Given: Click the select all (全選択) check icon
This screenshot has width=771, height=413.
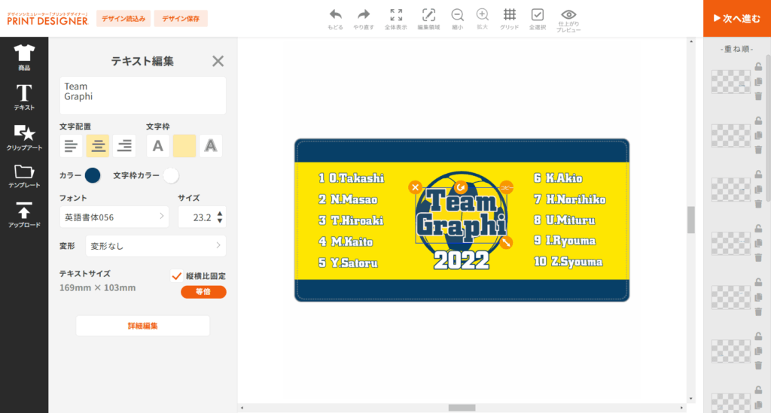Looking at the screenshot, I should click(537, 14).
